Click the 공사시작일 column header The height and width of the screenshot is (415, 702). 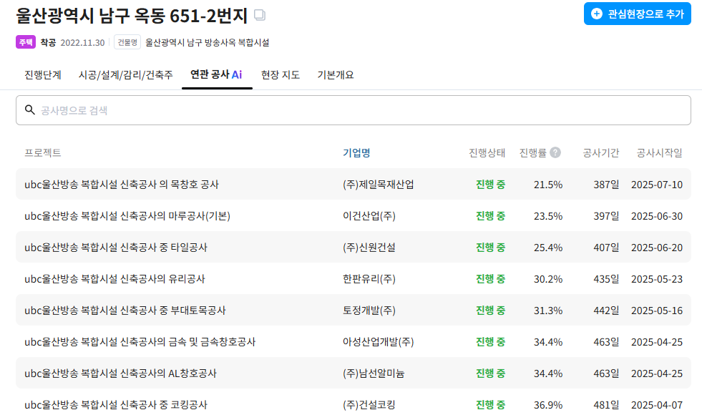tap(659, 152)
